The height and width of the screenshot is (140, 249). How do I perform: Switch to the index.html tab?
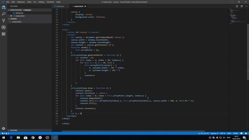coord(79,6)
